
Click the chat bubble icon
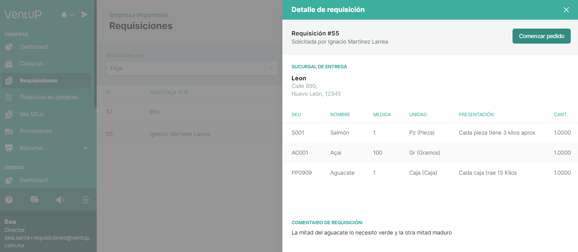click(x=35, y=199)
